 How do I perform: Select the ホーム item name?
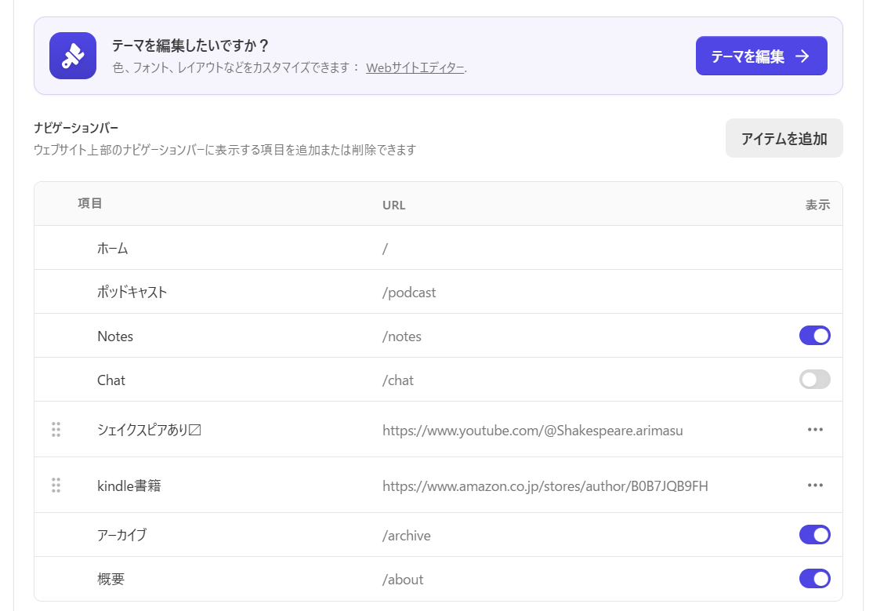click(x=113, y=248)
